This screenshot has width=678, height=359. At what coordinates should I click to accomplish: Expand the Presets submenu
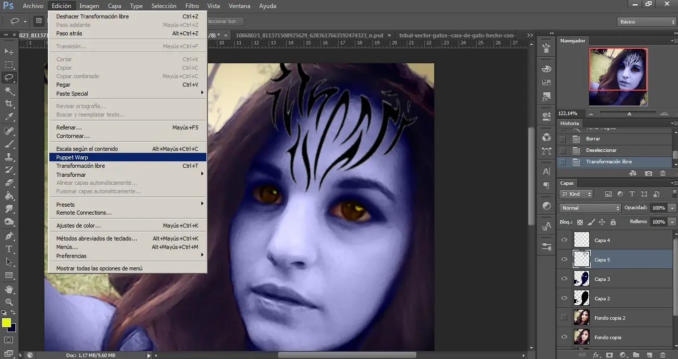[128, 205]
